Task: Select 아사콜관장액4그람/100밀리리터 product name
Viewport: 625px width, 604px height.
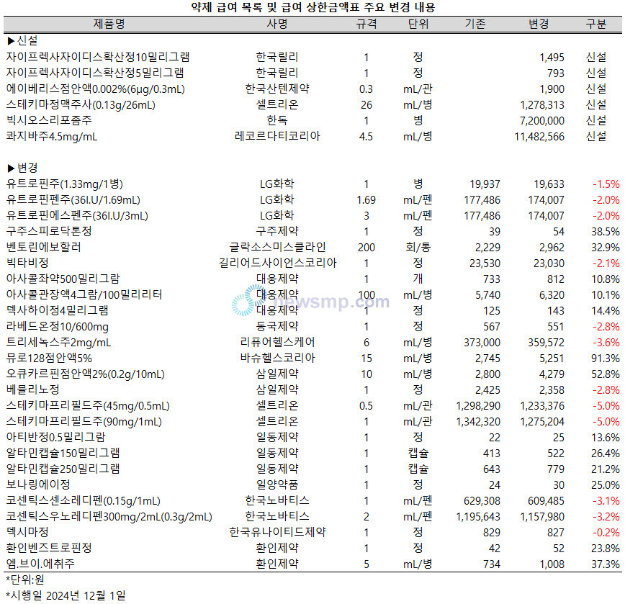Action: [84, 294]
